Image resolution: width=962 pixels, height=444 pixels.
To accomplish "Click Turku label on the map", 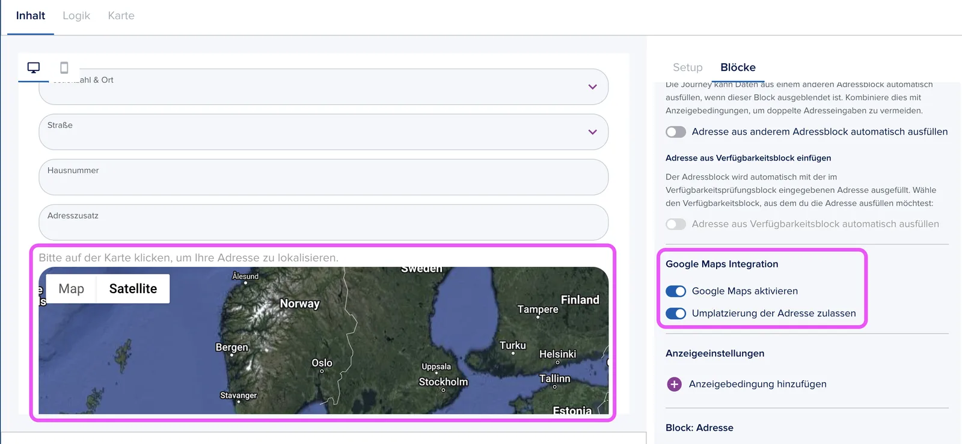I will (x=512, y=345).
